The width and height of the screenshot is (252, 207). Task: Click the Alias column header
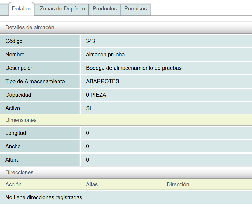click(x=92, y=184)
